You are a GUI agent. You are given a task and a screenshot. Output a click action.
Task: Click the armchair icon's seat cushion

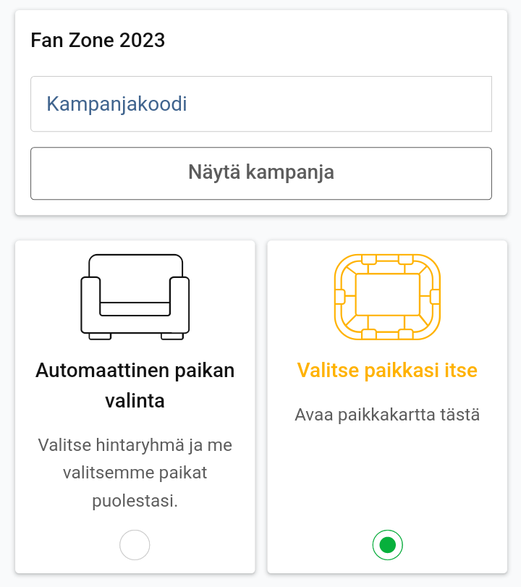pyautogui.click(x=135, y=308)
